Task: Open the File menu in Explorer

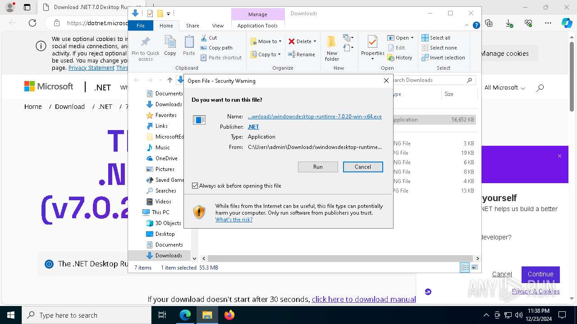Action: tap(141, 26)
